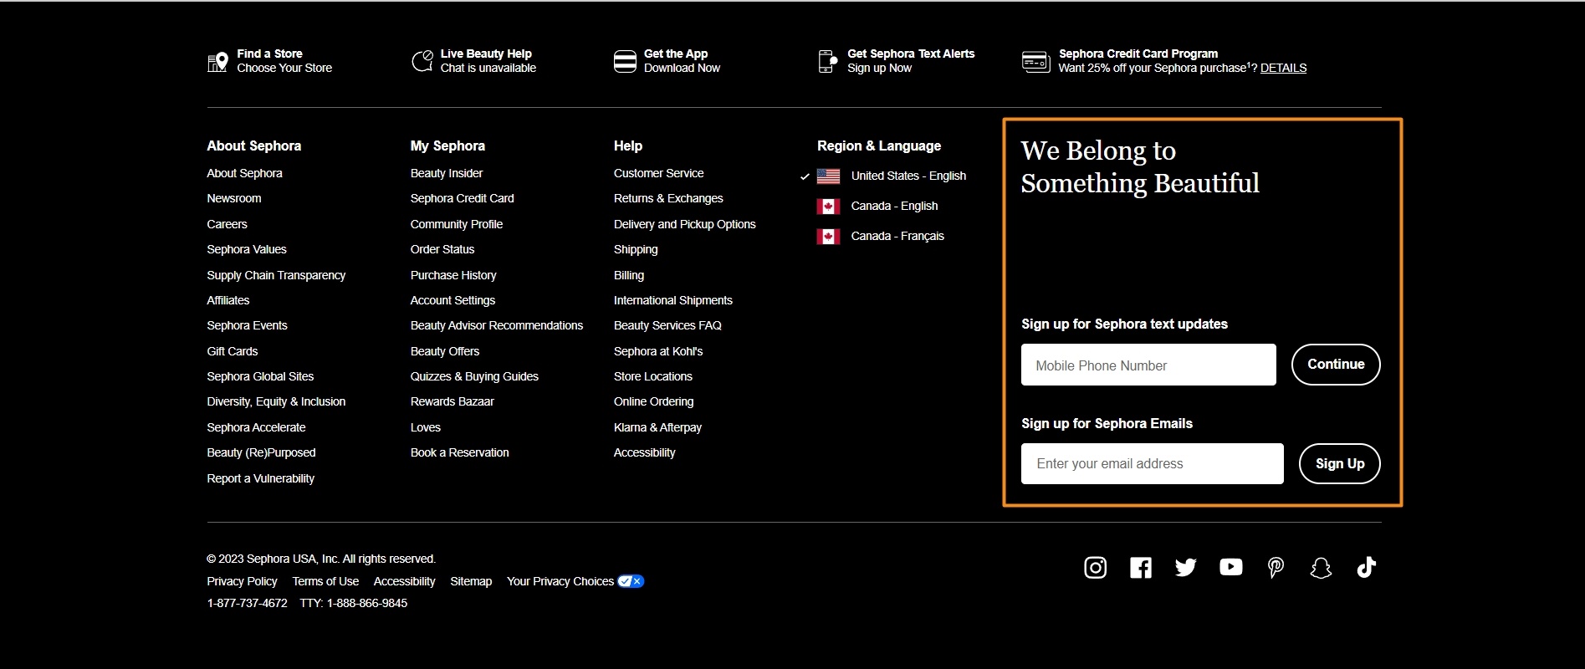Open the Choose Your Store link
1585x669 pixels.
[x=284, y=68]
